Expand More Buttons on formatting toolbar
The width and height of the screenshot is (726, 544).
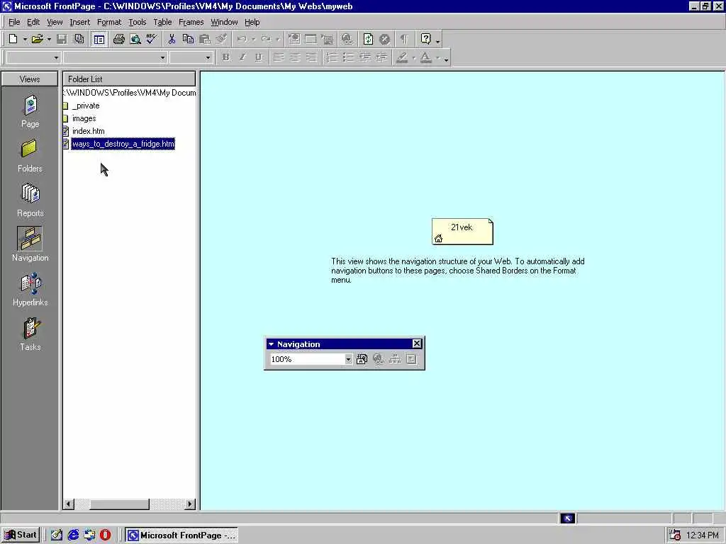447,59
